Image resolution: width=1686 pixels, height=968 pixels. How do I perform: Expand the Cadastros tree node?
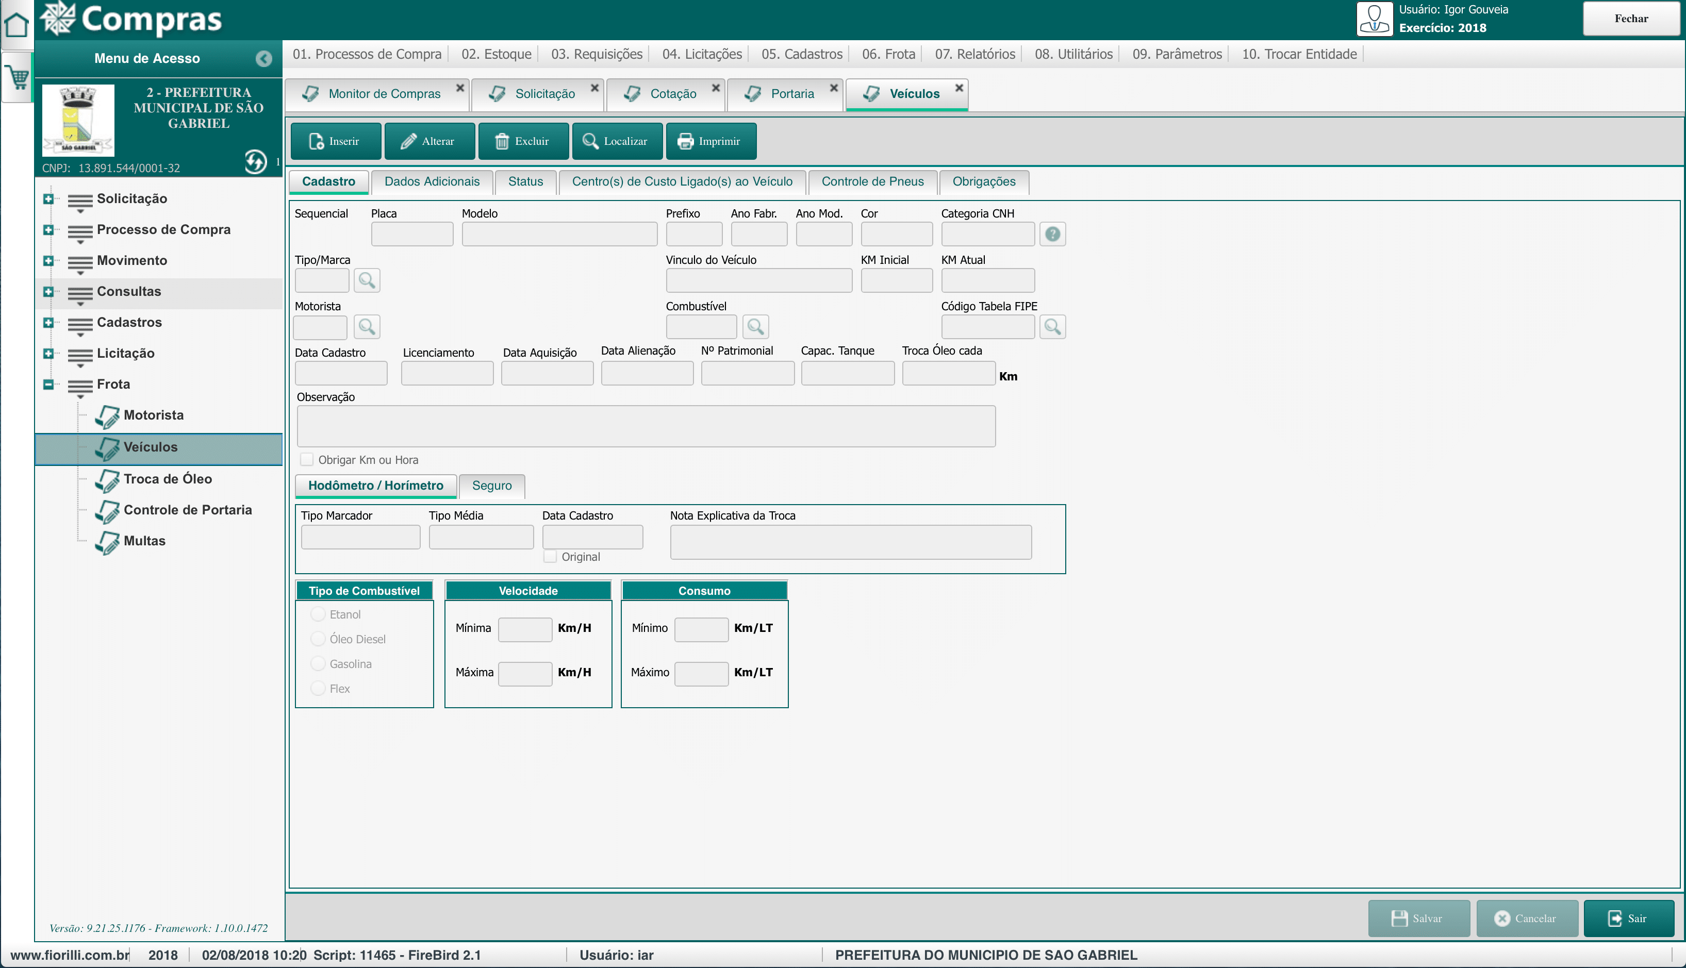pos(48,323)
